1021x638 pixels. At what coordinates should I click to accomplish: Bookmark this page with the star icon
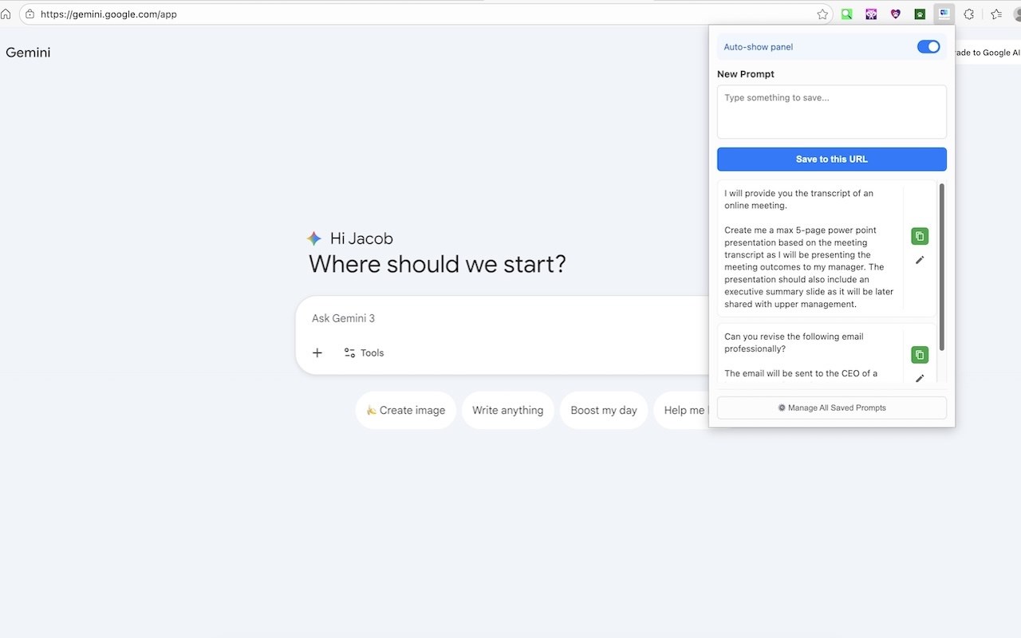point(822,14)
